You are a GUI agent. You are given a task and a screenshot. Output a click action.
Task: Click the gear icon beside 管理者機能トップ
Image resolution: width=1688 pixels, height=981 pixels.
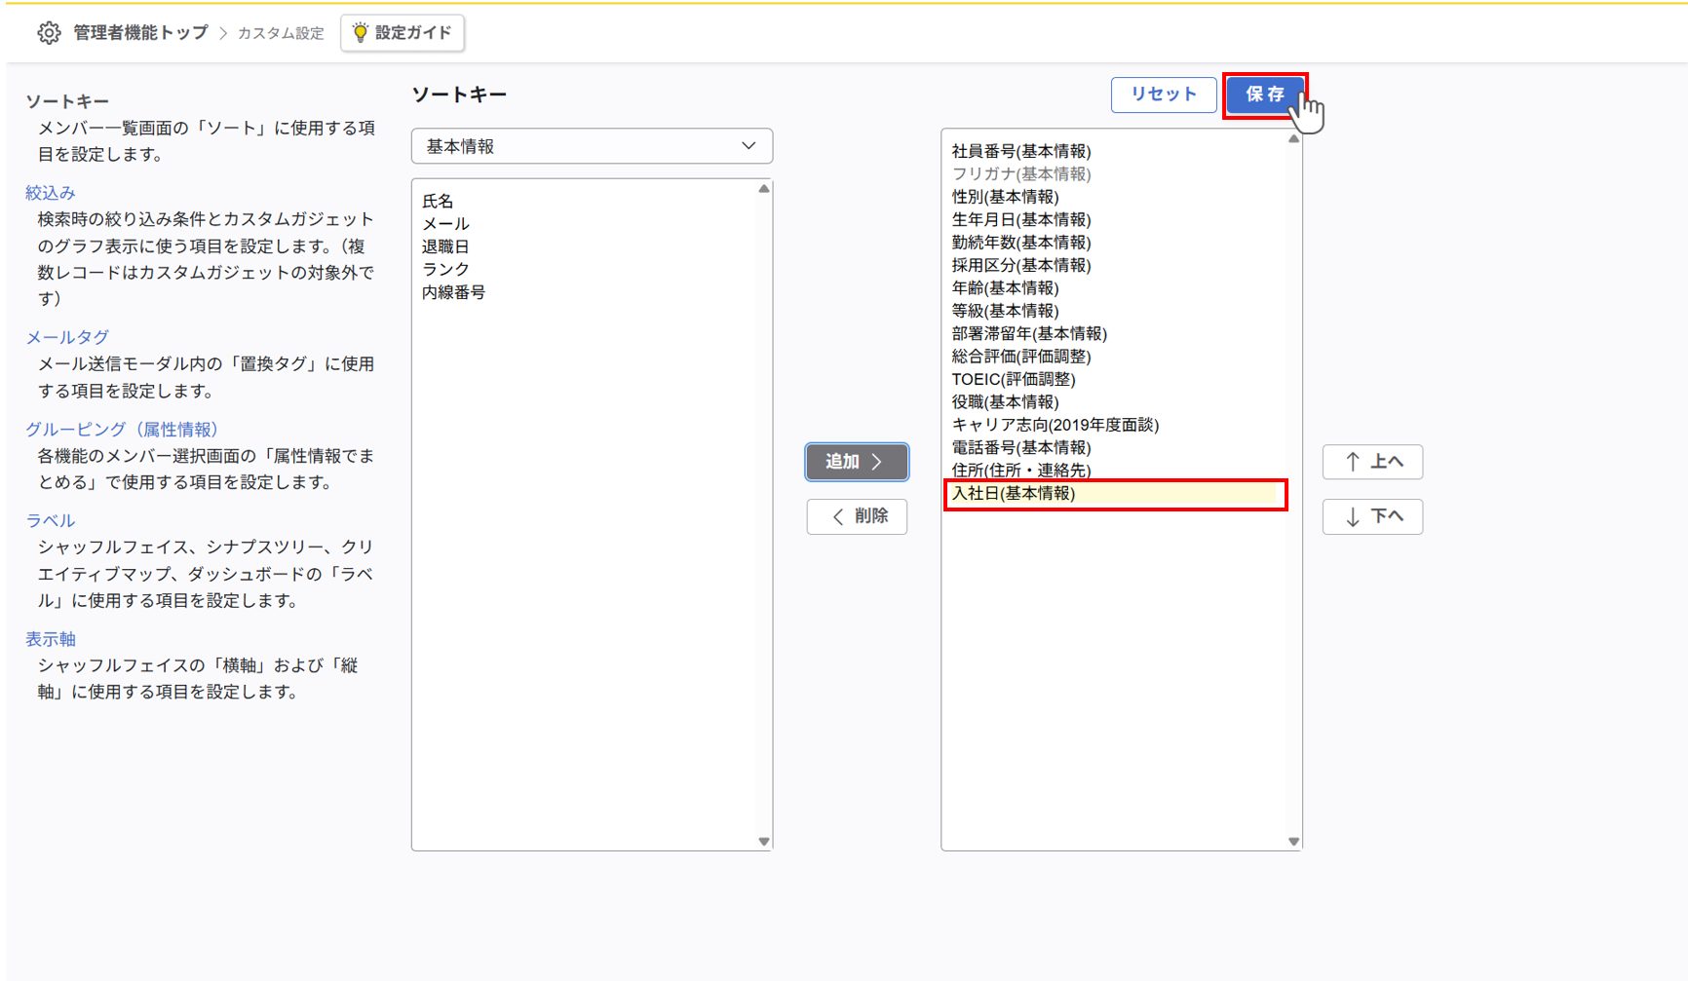(49, 33)
